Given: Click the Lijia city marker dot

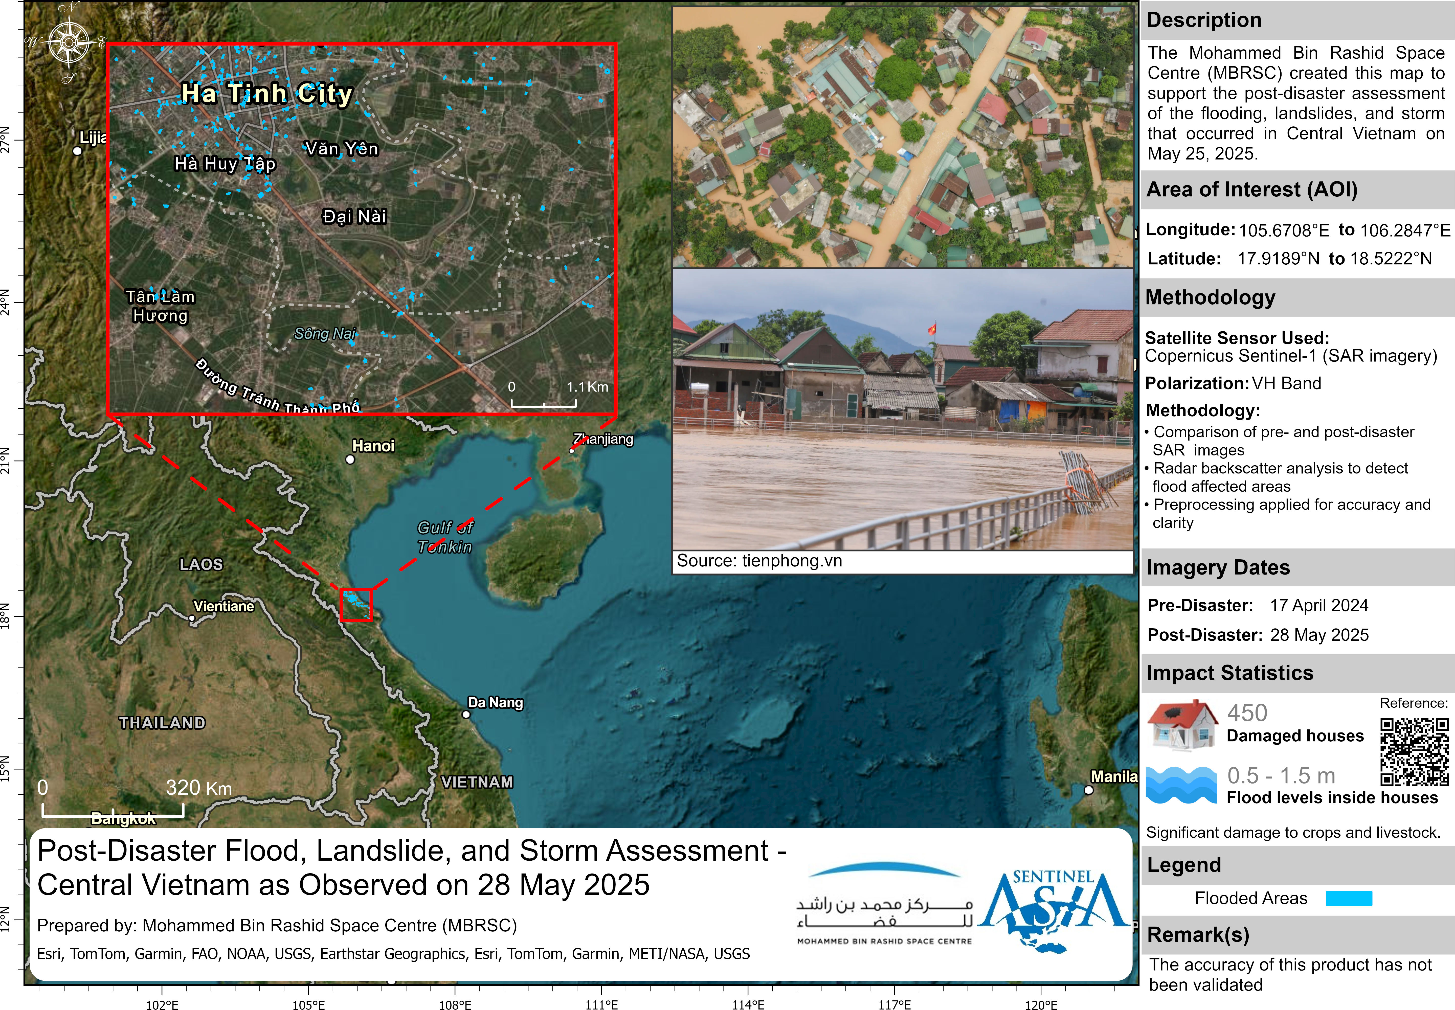Looking at the screenshot, I should click(x=77, y=151).
